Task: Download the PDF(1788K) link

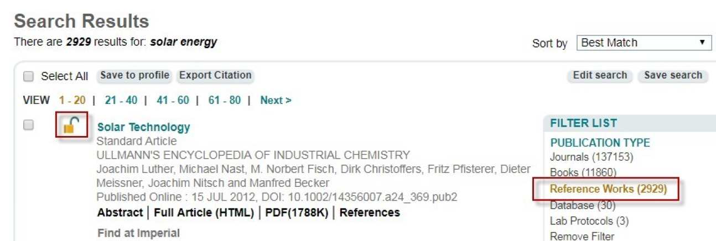Action: (296, 213)
